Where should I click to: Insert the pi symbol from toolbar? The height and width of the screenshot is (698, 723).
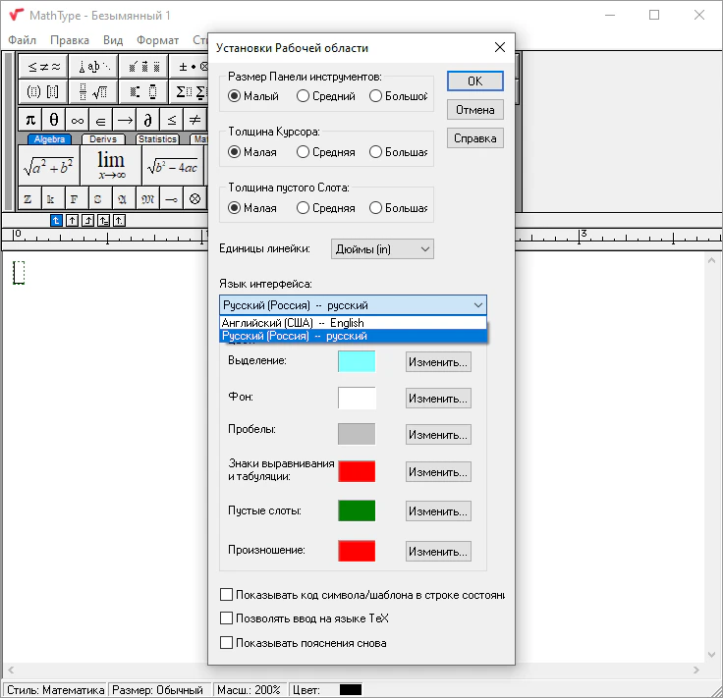29,119
